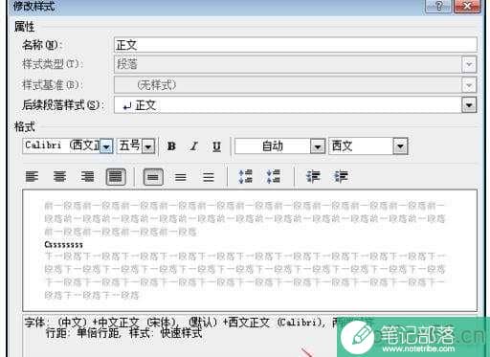
Task: Click the 名称 input field containing 正文
Action: coord(296,45)
